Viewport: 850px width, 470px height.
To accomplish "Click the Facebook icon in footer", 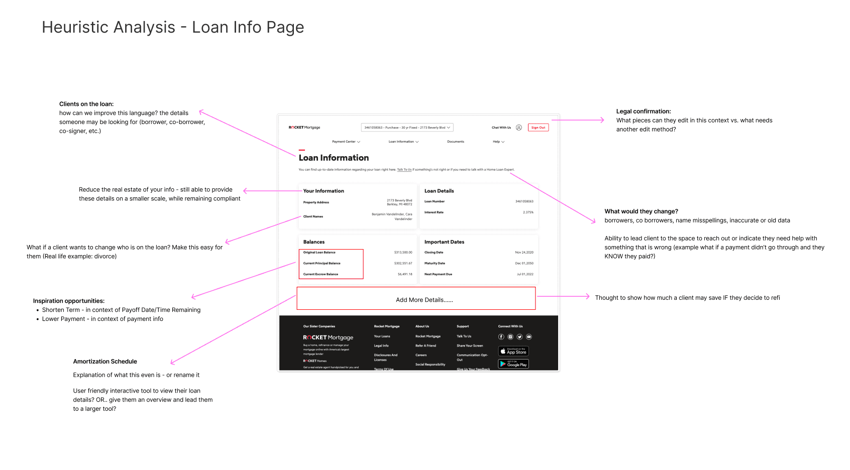I will click(x=501, y=337).
